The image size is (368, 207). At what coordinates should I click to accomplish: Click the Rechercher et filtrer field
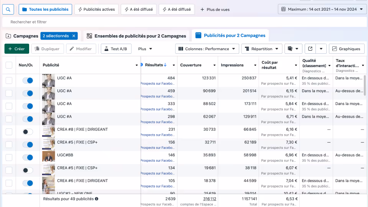point(184,22)
